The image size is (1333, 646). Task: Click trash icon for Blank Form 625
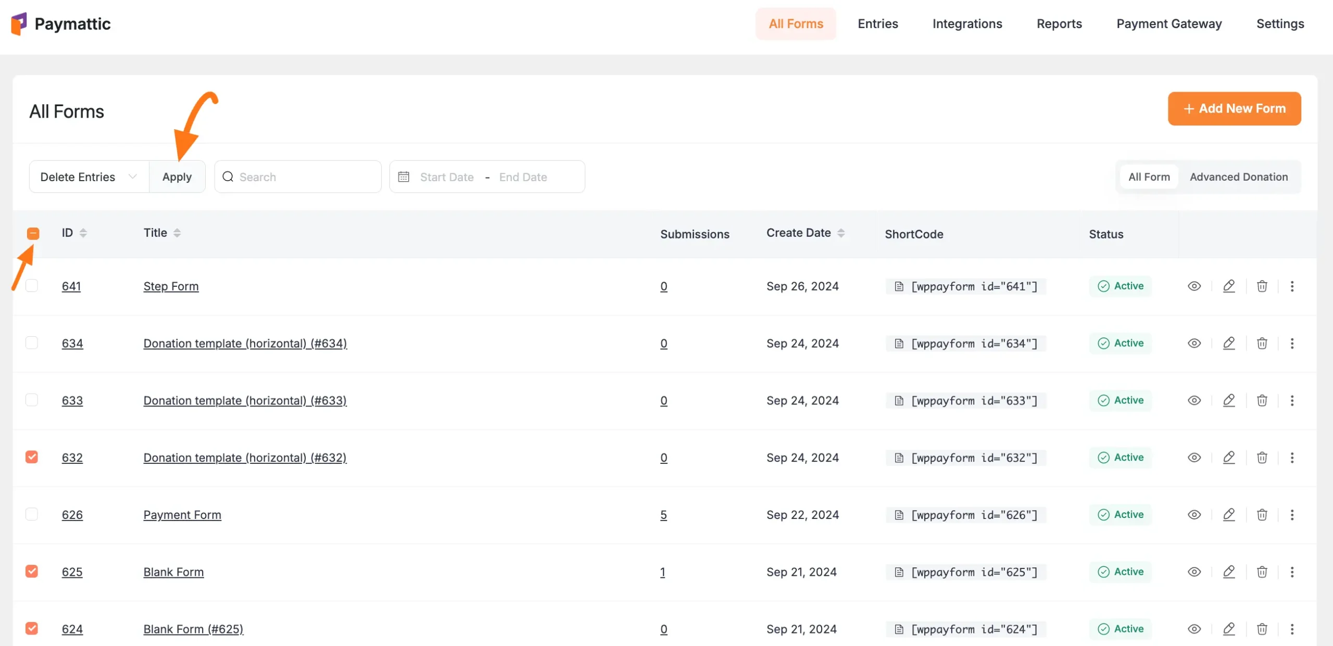[x=1262, y=572]
